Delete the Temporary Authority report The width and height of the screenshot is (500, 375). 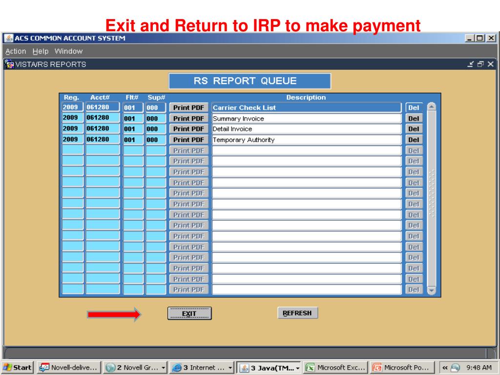click(x=414, y=140)
